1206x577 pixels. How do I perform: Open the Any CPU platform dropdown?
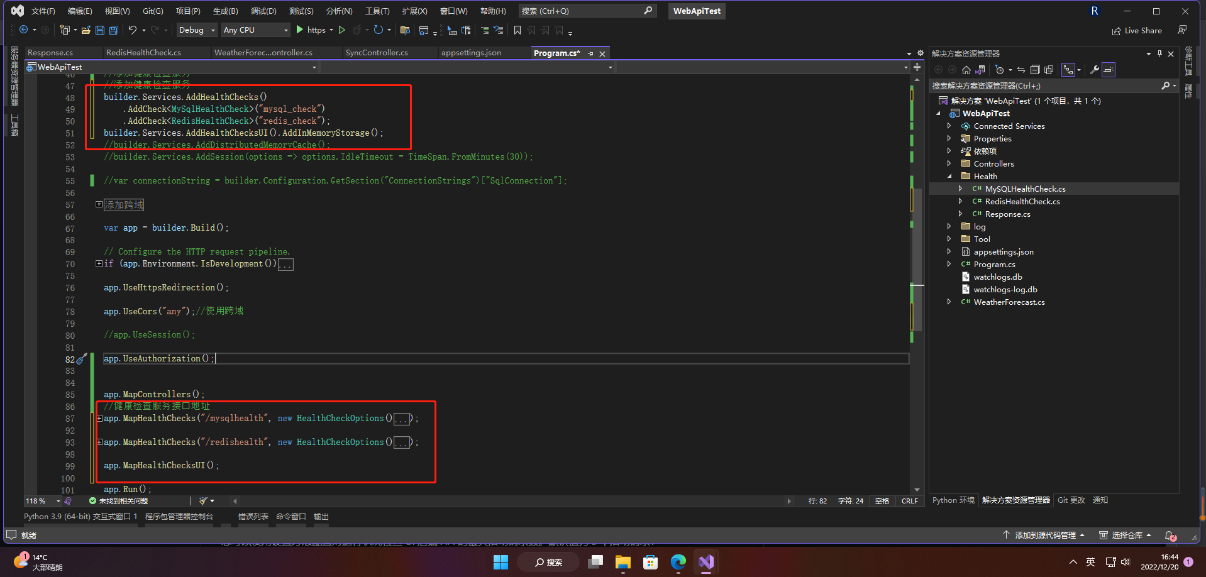click(256, 30)
